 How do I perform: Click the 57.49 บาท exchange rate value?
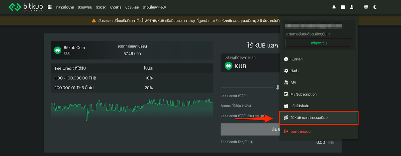[x=132, y=54]
